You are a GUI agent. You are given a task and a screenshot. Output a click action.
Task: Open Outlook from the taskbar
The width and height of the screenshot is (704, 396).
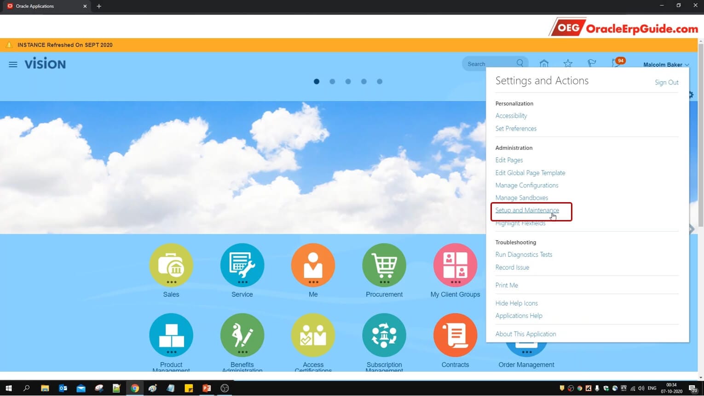[x=63, y=388]
